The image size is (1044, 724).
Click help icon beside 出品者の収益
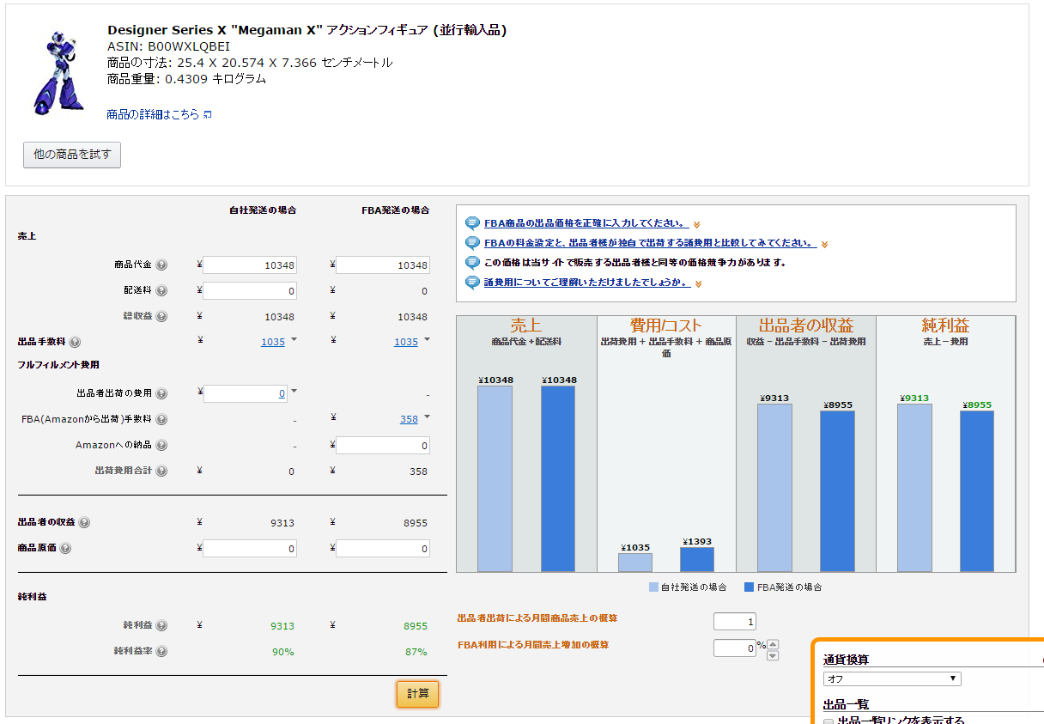click(x=84, y=522)
